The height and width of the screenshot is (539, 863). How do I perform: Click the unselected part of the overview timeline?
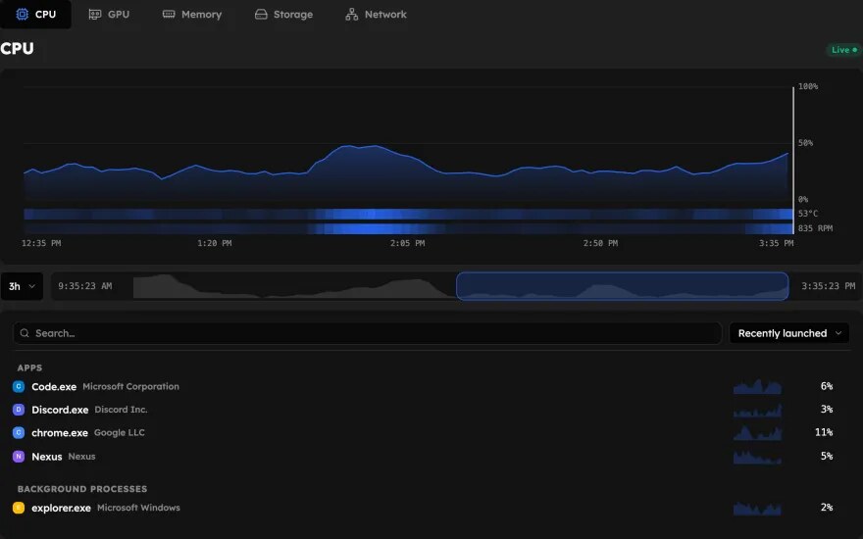(294, 286)
